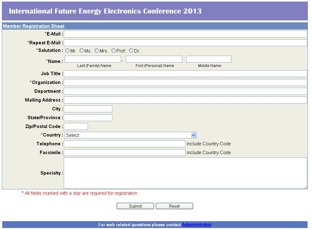Click the Telephone 'include Country Code' hint

pyautogui.click(x=209, y=144)
